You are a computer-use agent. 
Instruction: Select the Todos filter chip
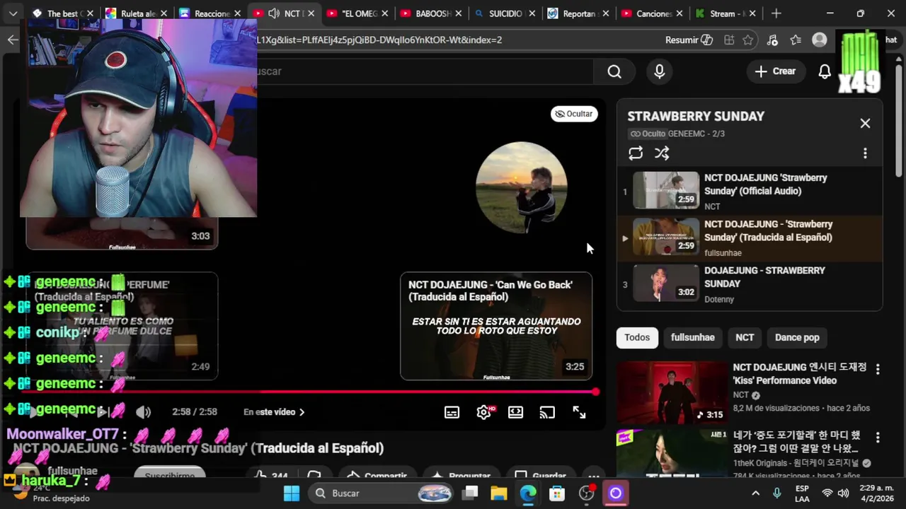pyautogui.click(x=637, y=337)
